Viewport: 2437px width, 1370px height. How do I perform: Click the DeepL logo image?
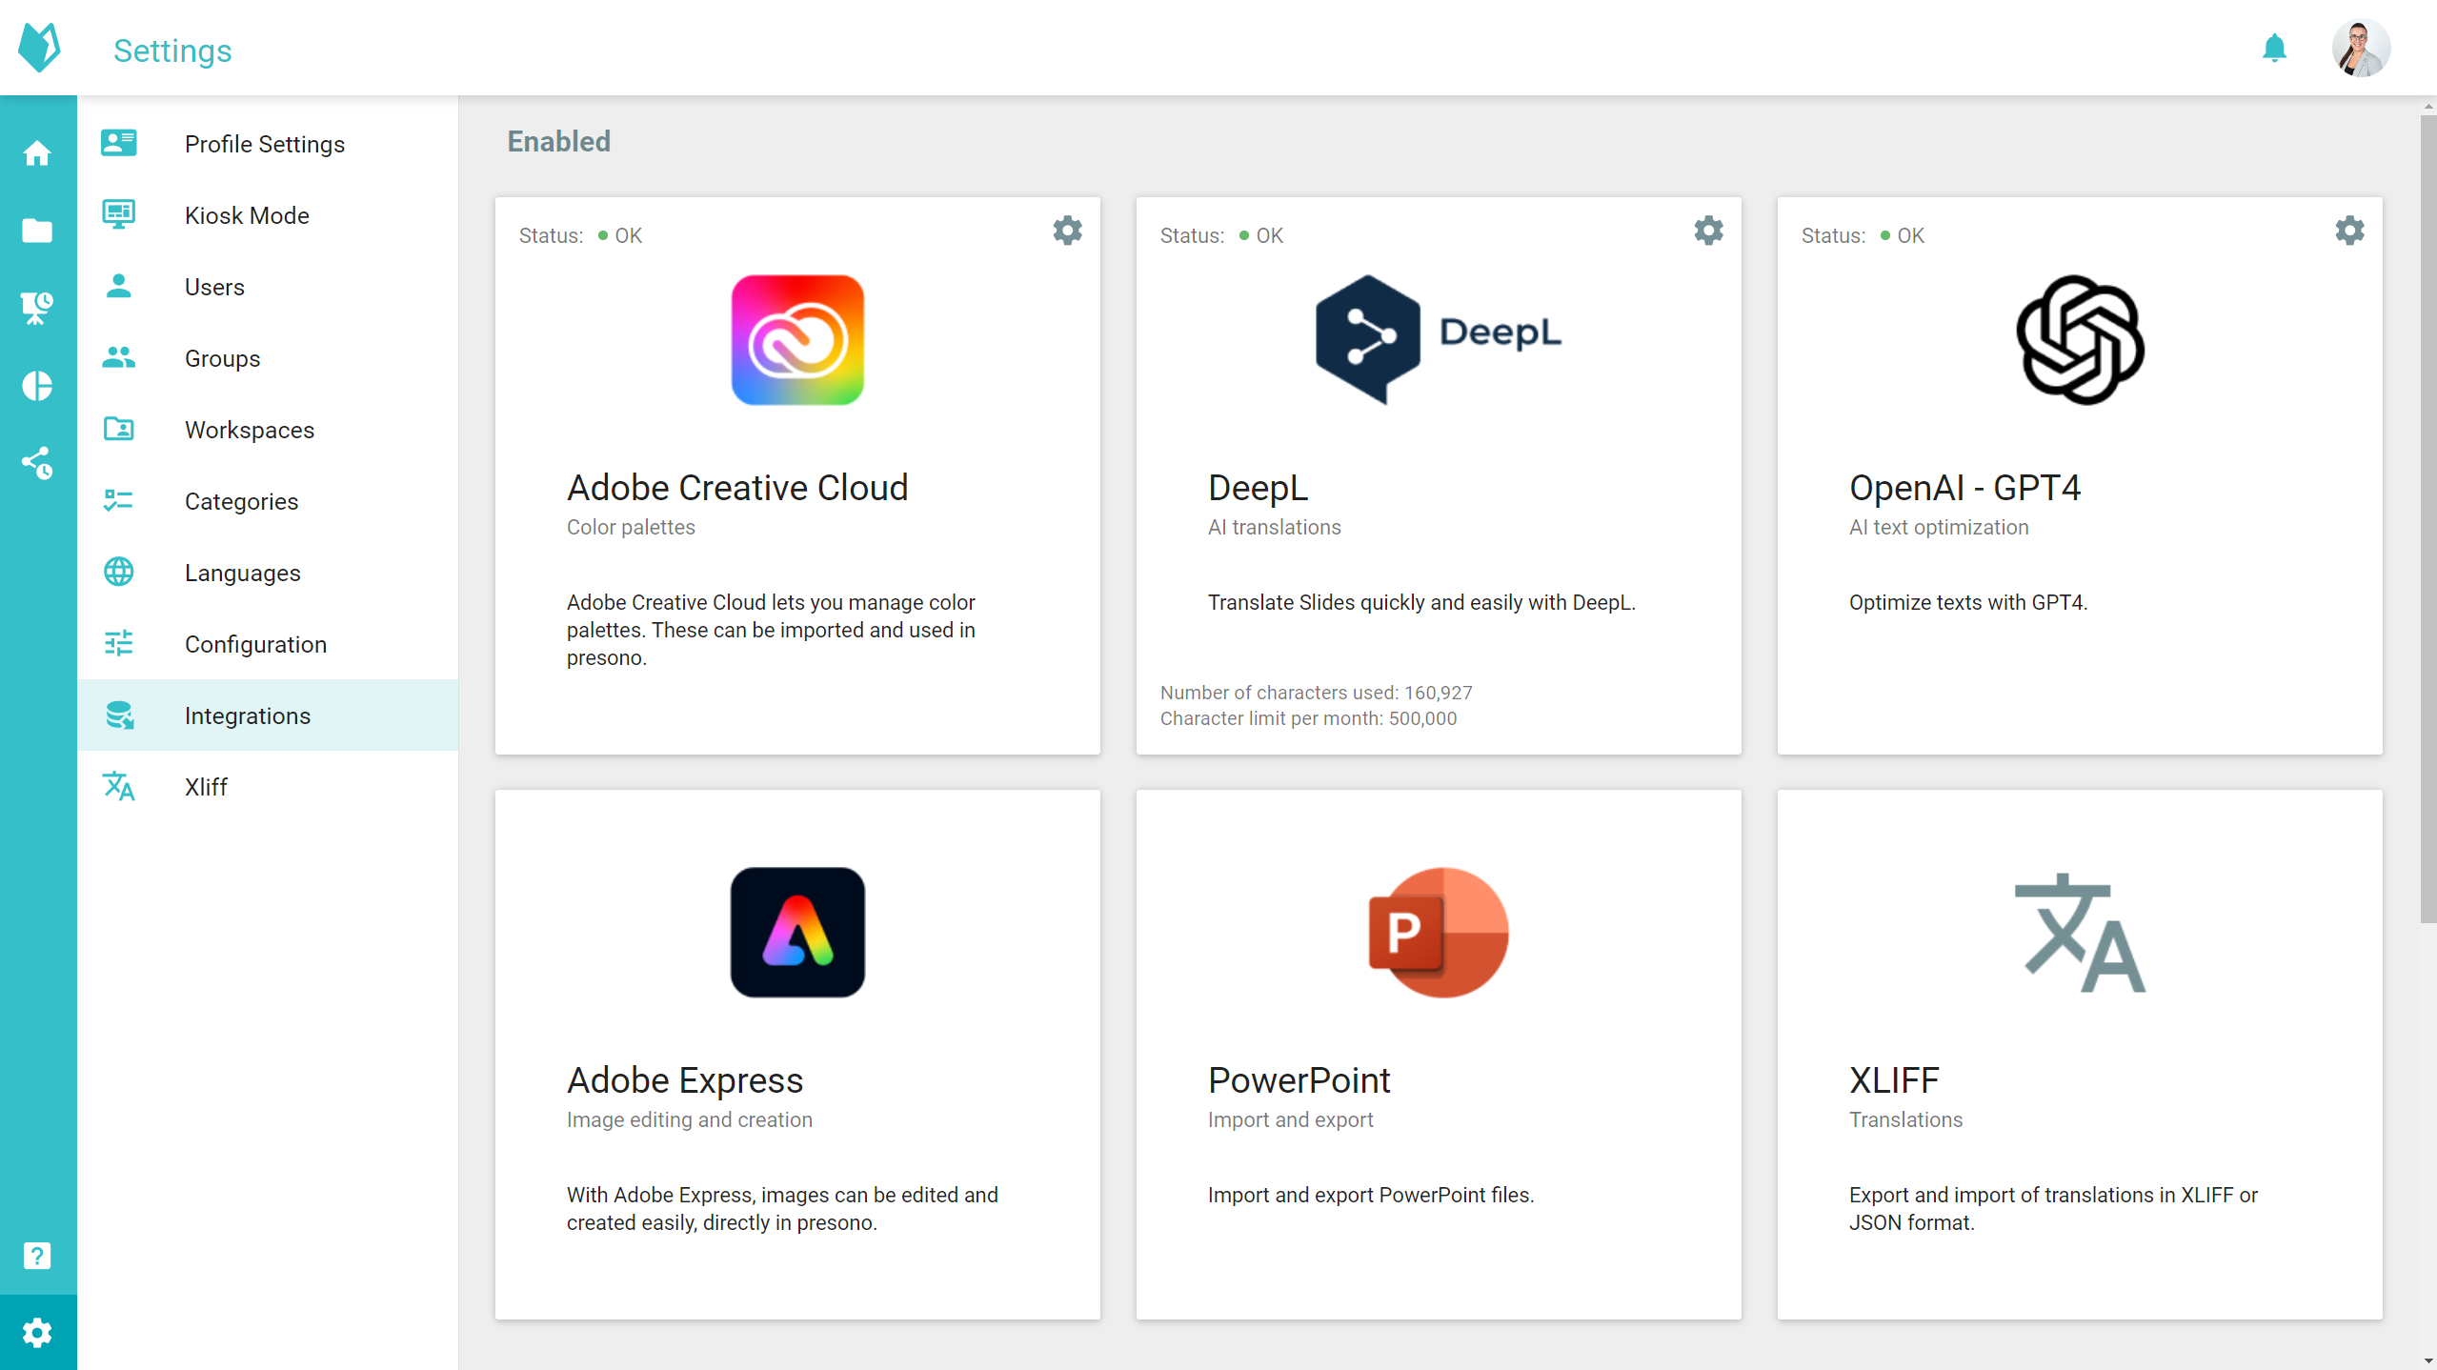click(1439, 339)
